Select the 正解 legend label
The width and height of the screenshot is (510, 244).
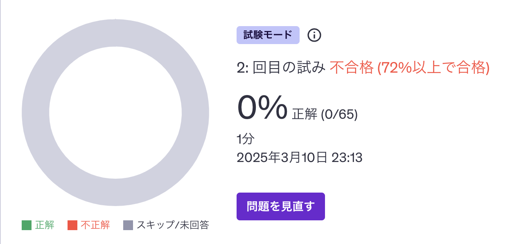tap(45, 225)
